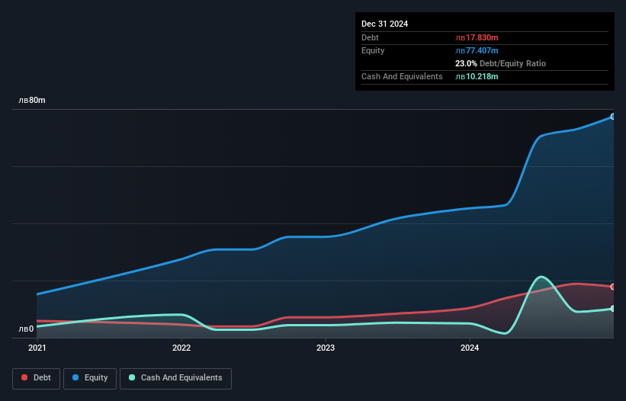The image size is (626, 401).
Task: Click the red Debt legend dot
Action: coord(24,377)
